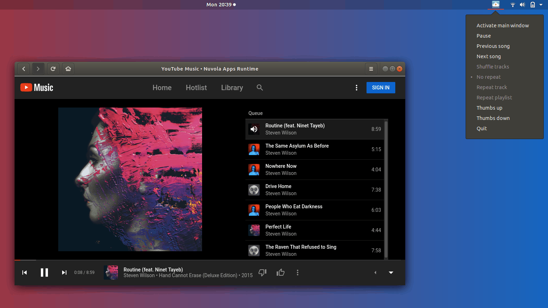Click Next song in the tray menu
The image size is (548, 308).
[x=488, y=56]
